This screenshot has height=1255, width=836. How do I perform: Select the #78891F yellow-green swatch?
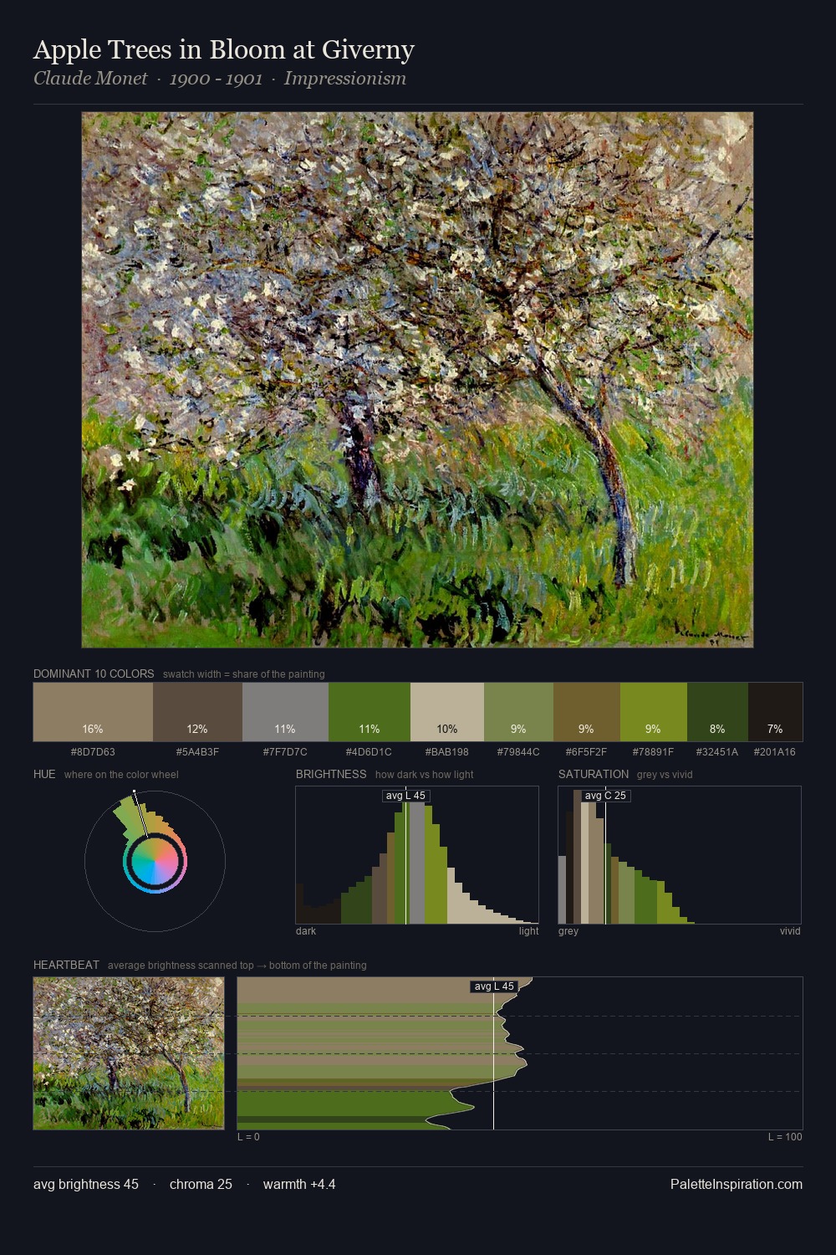click(x=654, y=712)
